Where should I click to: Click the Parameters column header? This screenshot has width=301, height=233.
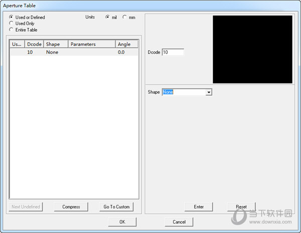click(92, 44)
